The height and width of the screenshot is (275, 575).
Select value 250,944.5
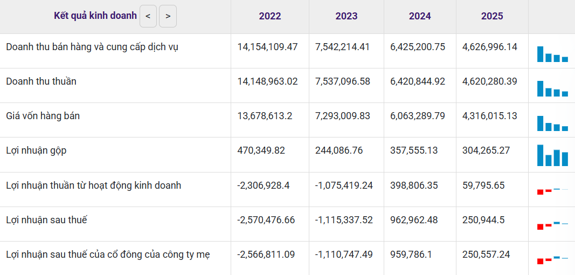click(484, 221)
